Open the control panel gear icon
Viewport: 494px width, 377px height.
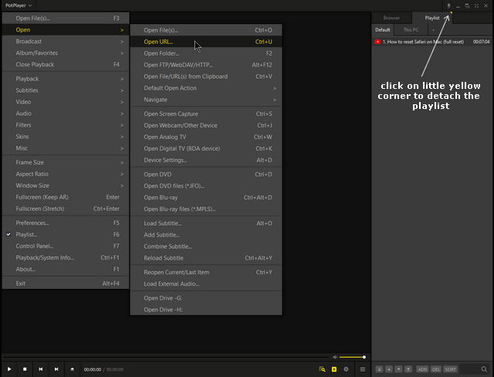(347, 369)
